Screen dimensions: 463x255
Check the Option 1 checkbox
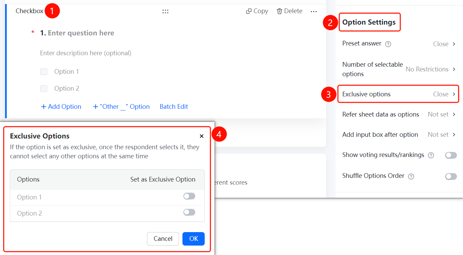coord(44,71)
